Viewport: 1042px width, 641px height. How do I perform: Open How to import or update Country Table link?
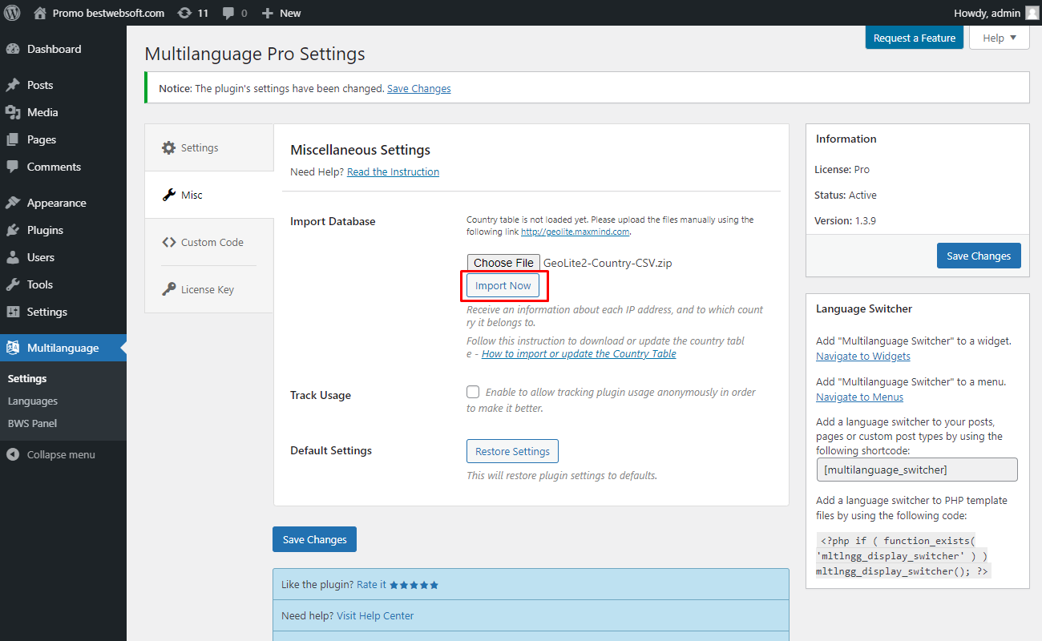(x=579, y=354)
